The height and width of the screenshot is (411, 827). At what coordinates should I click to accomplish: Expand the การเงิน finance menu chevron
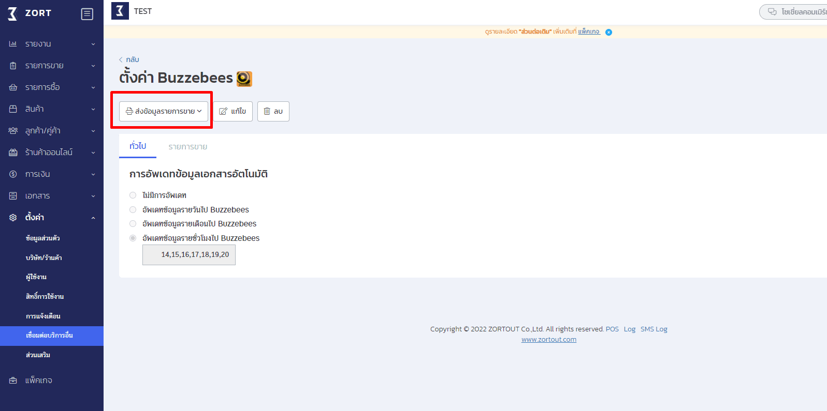[93, 175]
